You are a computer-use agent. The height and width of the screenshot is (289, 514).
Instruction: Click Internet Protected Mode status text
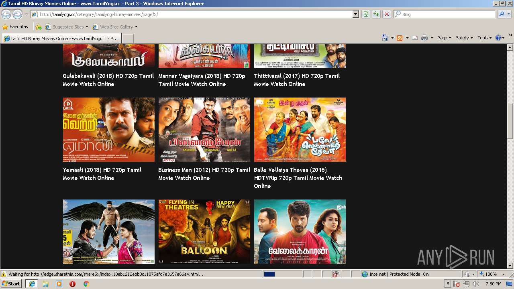coord(399,274)
